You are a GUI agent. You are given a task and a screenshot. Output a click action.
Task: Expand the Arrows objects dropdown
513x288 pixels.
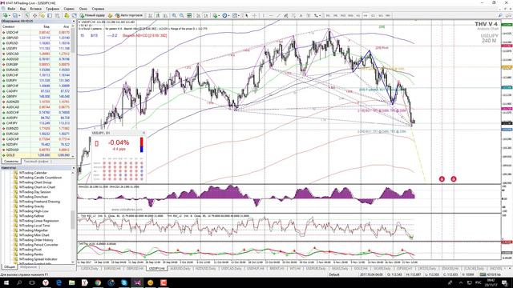[320, 15]
